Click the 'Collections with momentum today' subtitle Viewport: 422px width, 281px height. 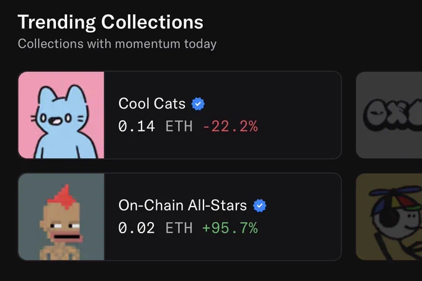[x=117, y=44]
